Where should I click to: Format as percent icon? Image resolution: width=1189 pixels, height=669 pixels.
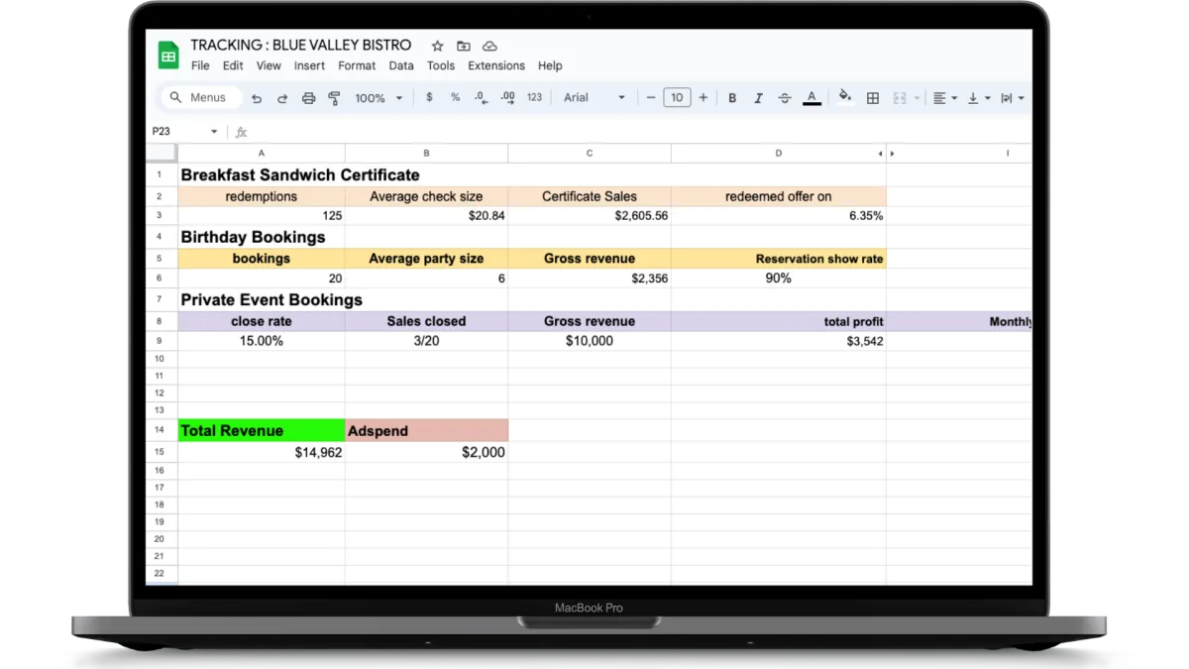click(x=455, y=97)
